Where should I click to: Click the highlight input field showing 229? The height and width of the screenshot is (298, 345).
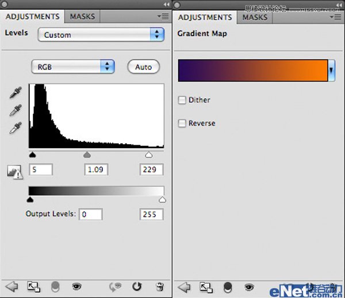point(152,169)
